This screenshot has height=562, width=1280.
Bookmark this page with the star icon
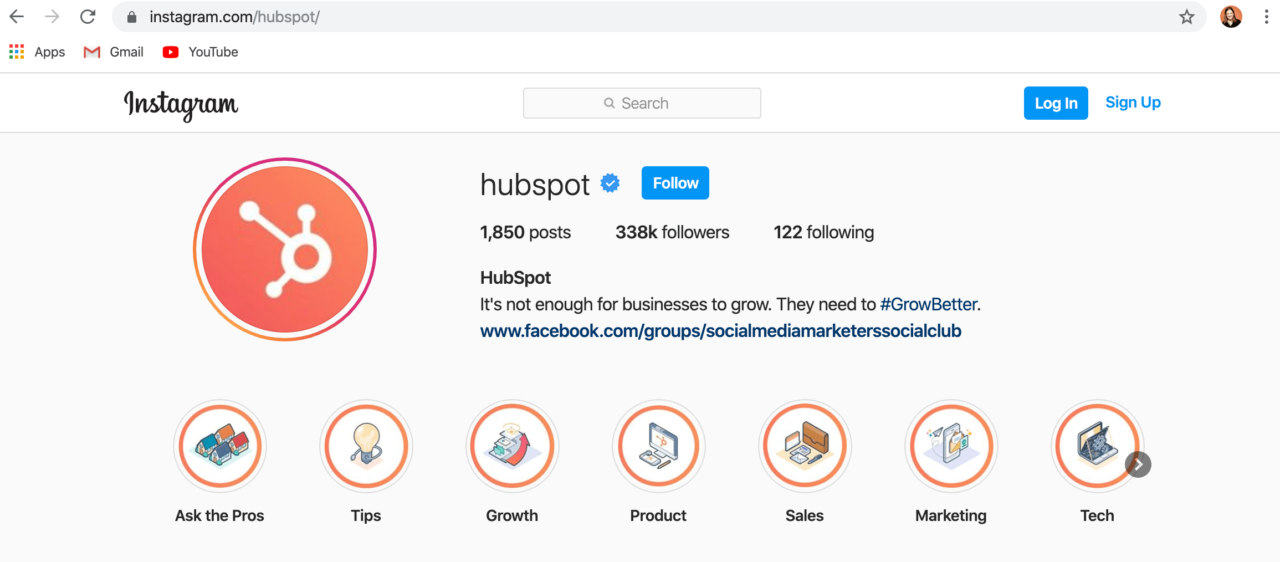click(1186, 17)
